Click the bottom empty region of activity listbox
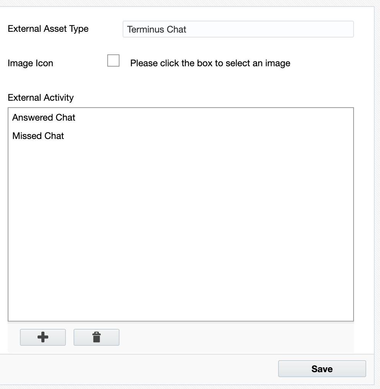 (x=181, y=298)
